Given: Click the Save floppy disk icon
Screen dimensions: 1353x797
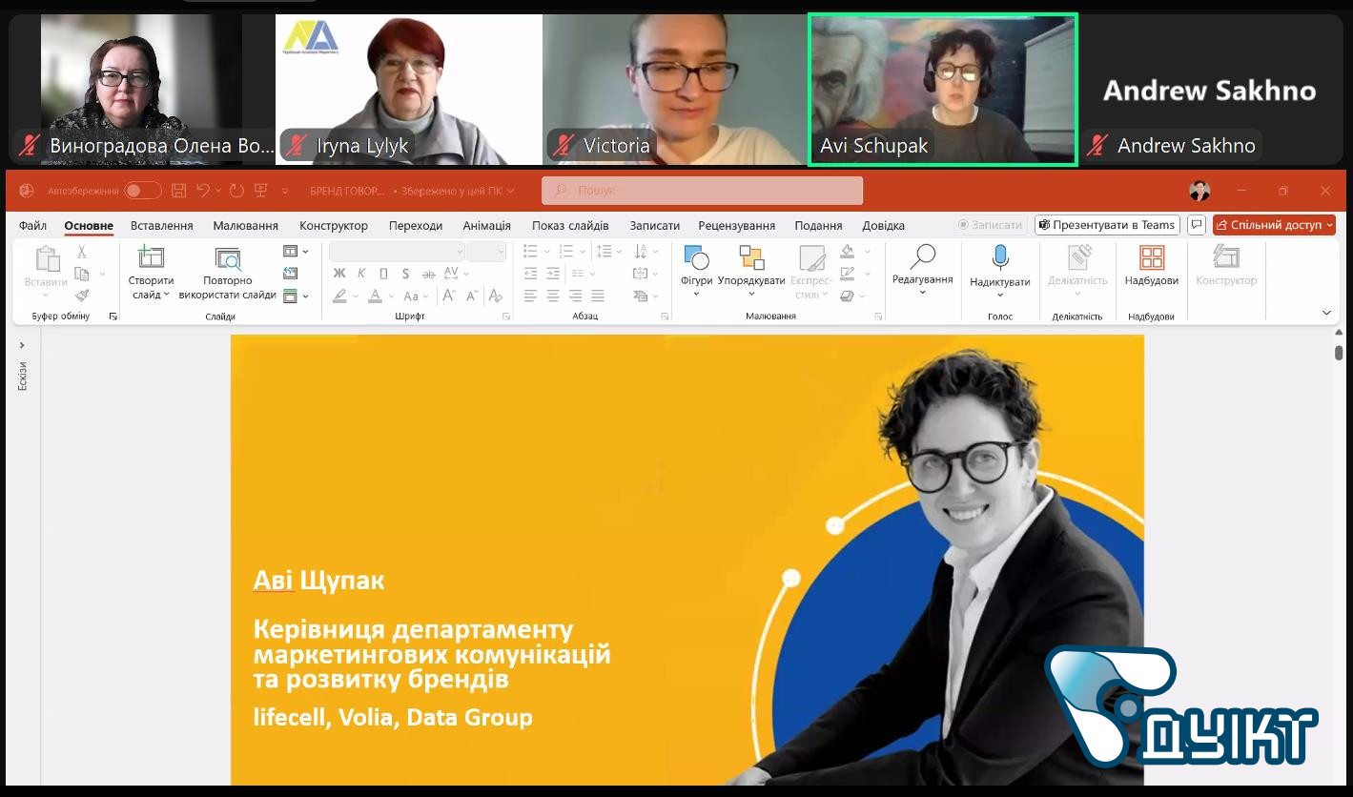Looking at the screenshot, I should (x=178, y=191).
